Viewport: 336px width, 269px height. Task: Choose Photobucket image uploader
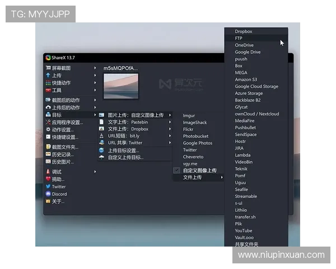coord(198,136)
